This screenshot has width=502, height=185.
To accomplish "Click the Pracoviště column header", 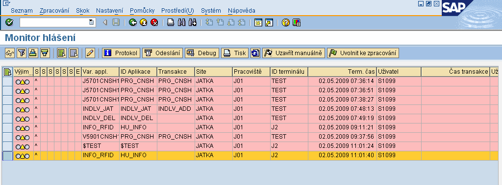I will (251, 72).
